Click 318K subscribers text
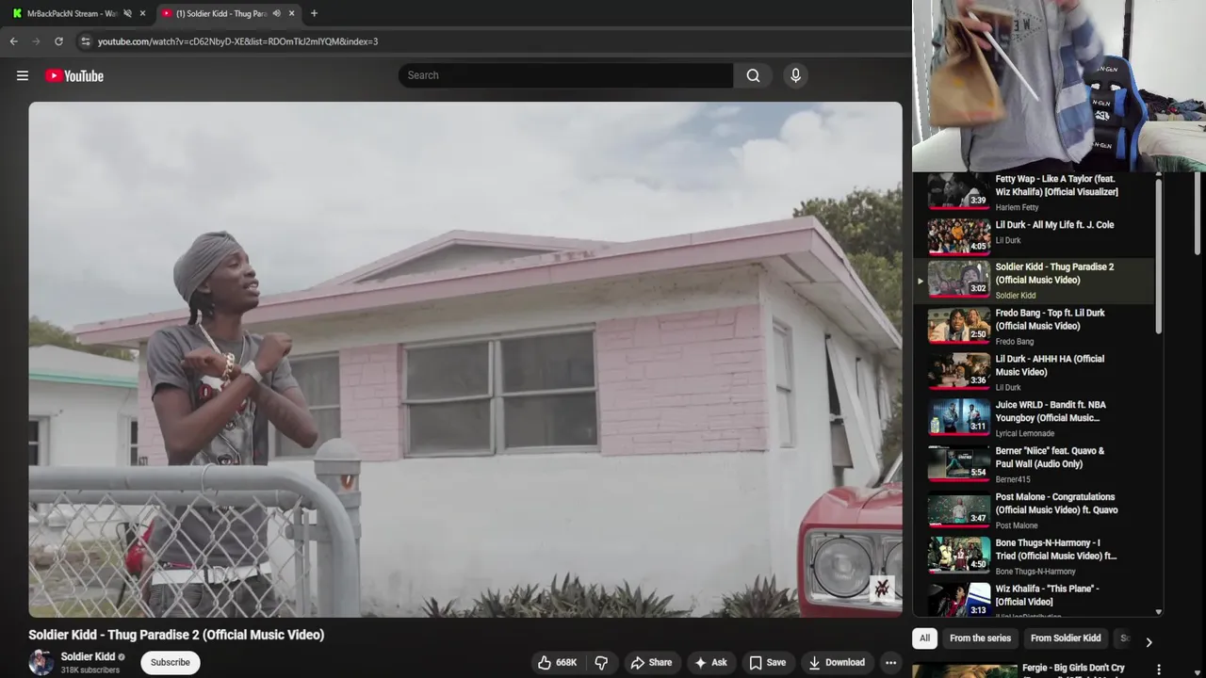 [90, 670]
